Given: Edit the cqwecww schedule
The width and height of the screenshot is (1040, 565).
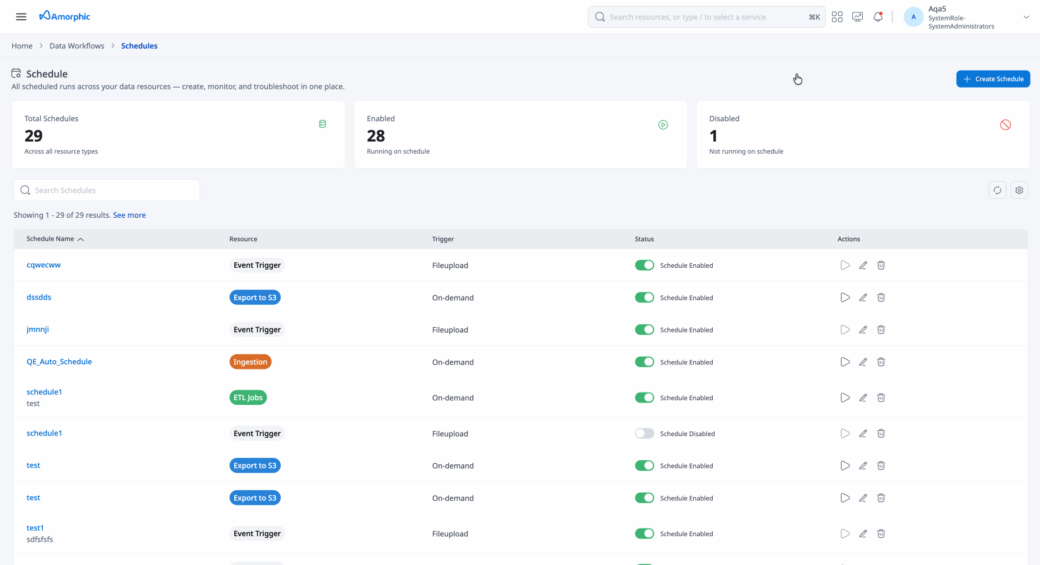Looking at the screenshot, I should click(863, 265).
